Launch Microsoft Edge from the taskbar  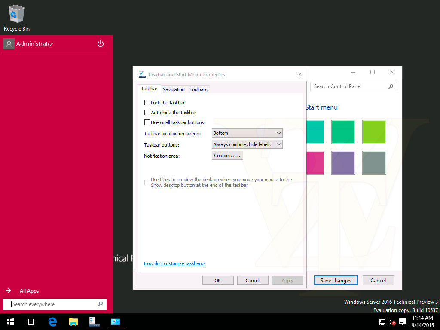coord(52,321)
